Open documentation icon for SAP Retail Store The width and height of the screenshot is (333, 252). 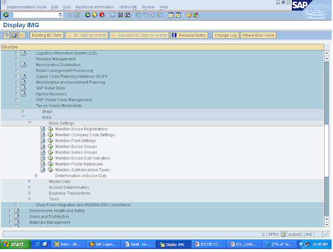click(23, 88)
